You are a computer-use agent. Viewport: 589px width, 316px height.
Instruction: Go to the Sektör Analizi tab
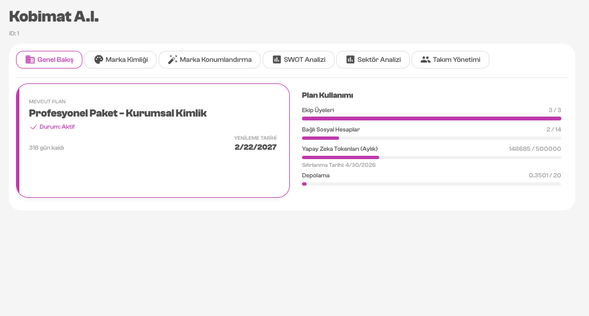373,60
